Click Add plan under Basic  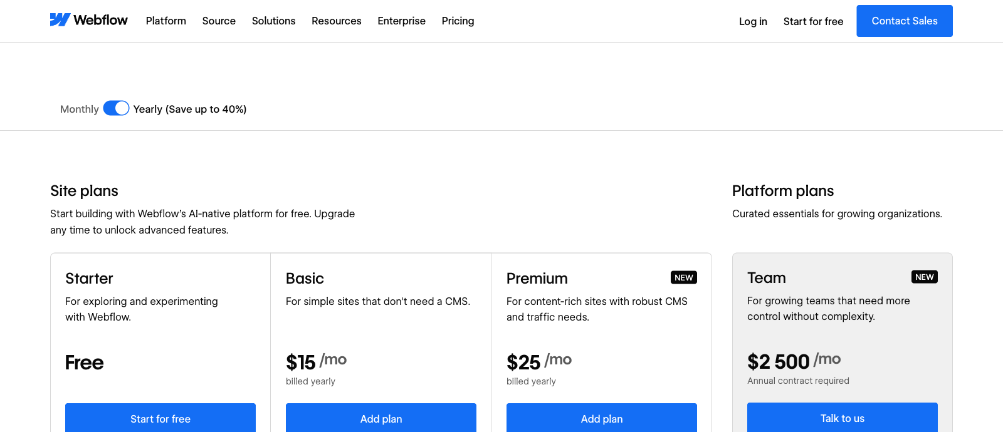coord(381,418)
